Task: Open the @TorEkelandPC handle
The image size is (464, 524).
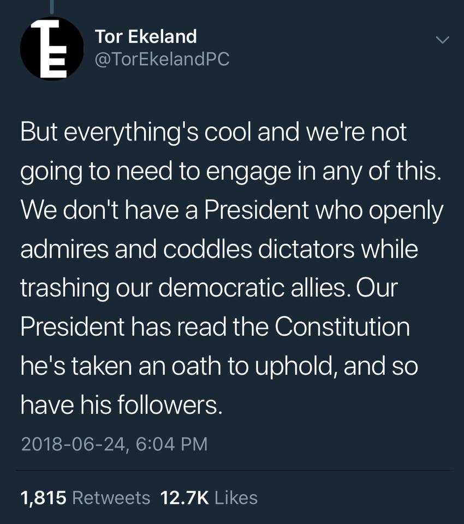Action: pyautogui.click(x=162, y=59)
